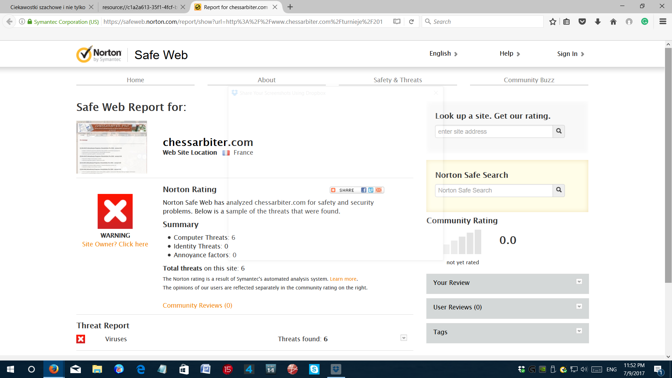
Task: Click the Norton Safe Search input field
Action: 494,190
